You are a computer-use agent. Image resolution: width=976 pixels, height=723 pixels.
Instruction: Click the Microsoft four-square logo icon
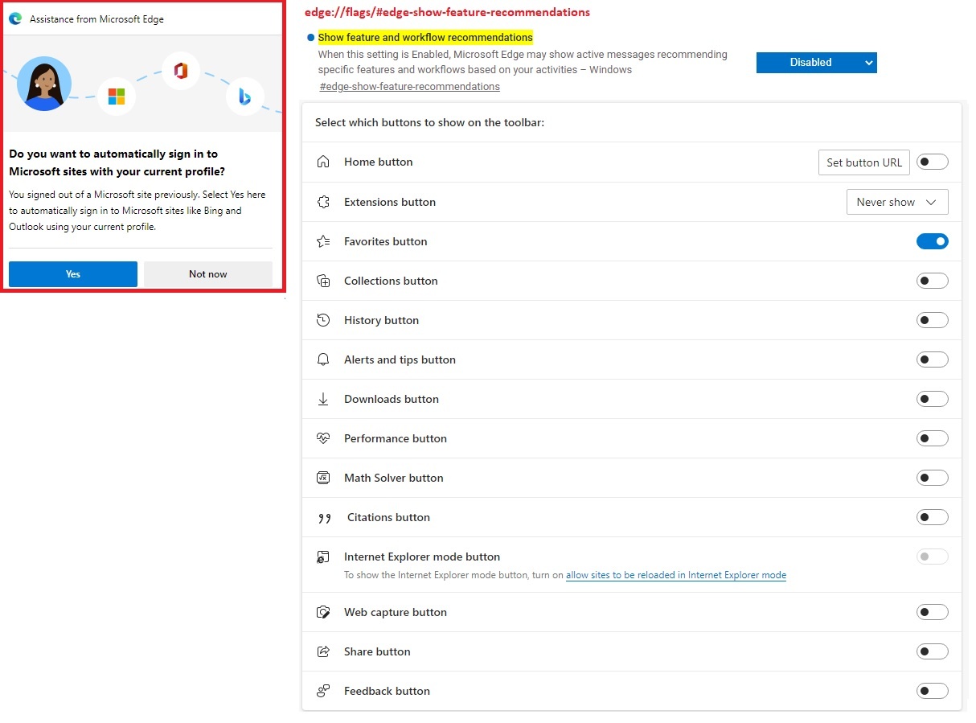click(117, 97)
